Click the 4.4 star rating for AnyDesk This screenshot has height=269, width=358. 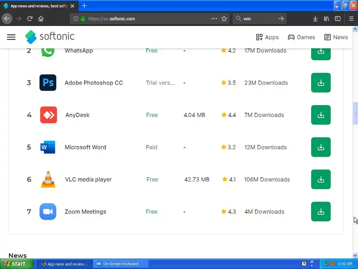click(229, 115)
